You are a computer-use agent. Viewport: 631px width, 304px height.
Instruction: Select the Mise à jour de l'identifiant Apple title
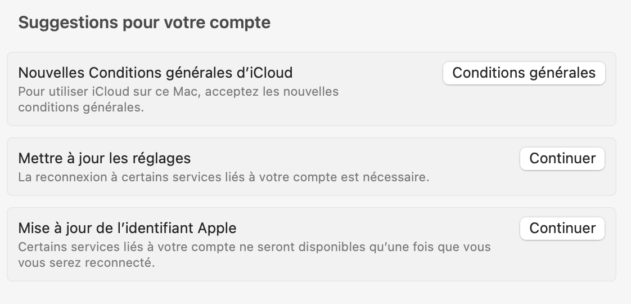(x=127, y=228)
